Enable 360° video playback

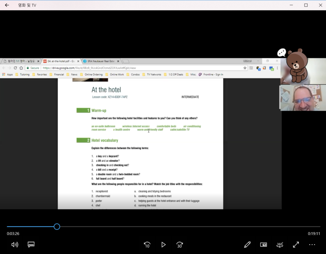[280, 245]
